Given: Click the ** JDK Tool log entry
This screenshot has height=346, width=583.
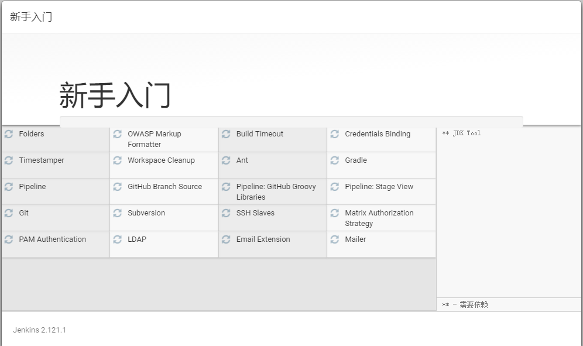Looking at the screenshot, I should coord(461,133).
